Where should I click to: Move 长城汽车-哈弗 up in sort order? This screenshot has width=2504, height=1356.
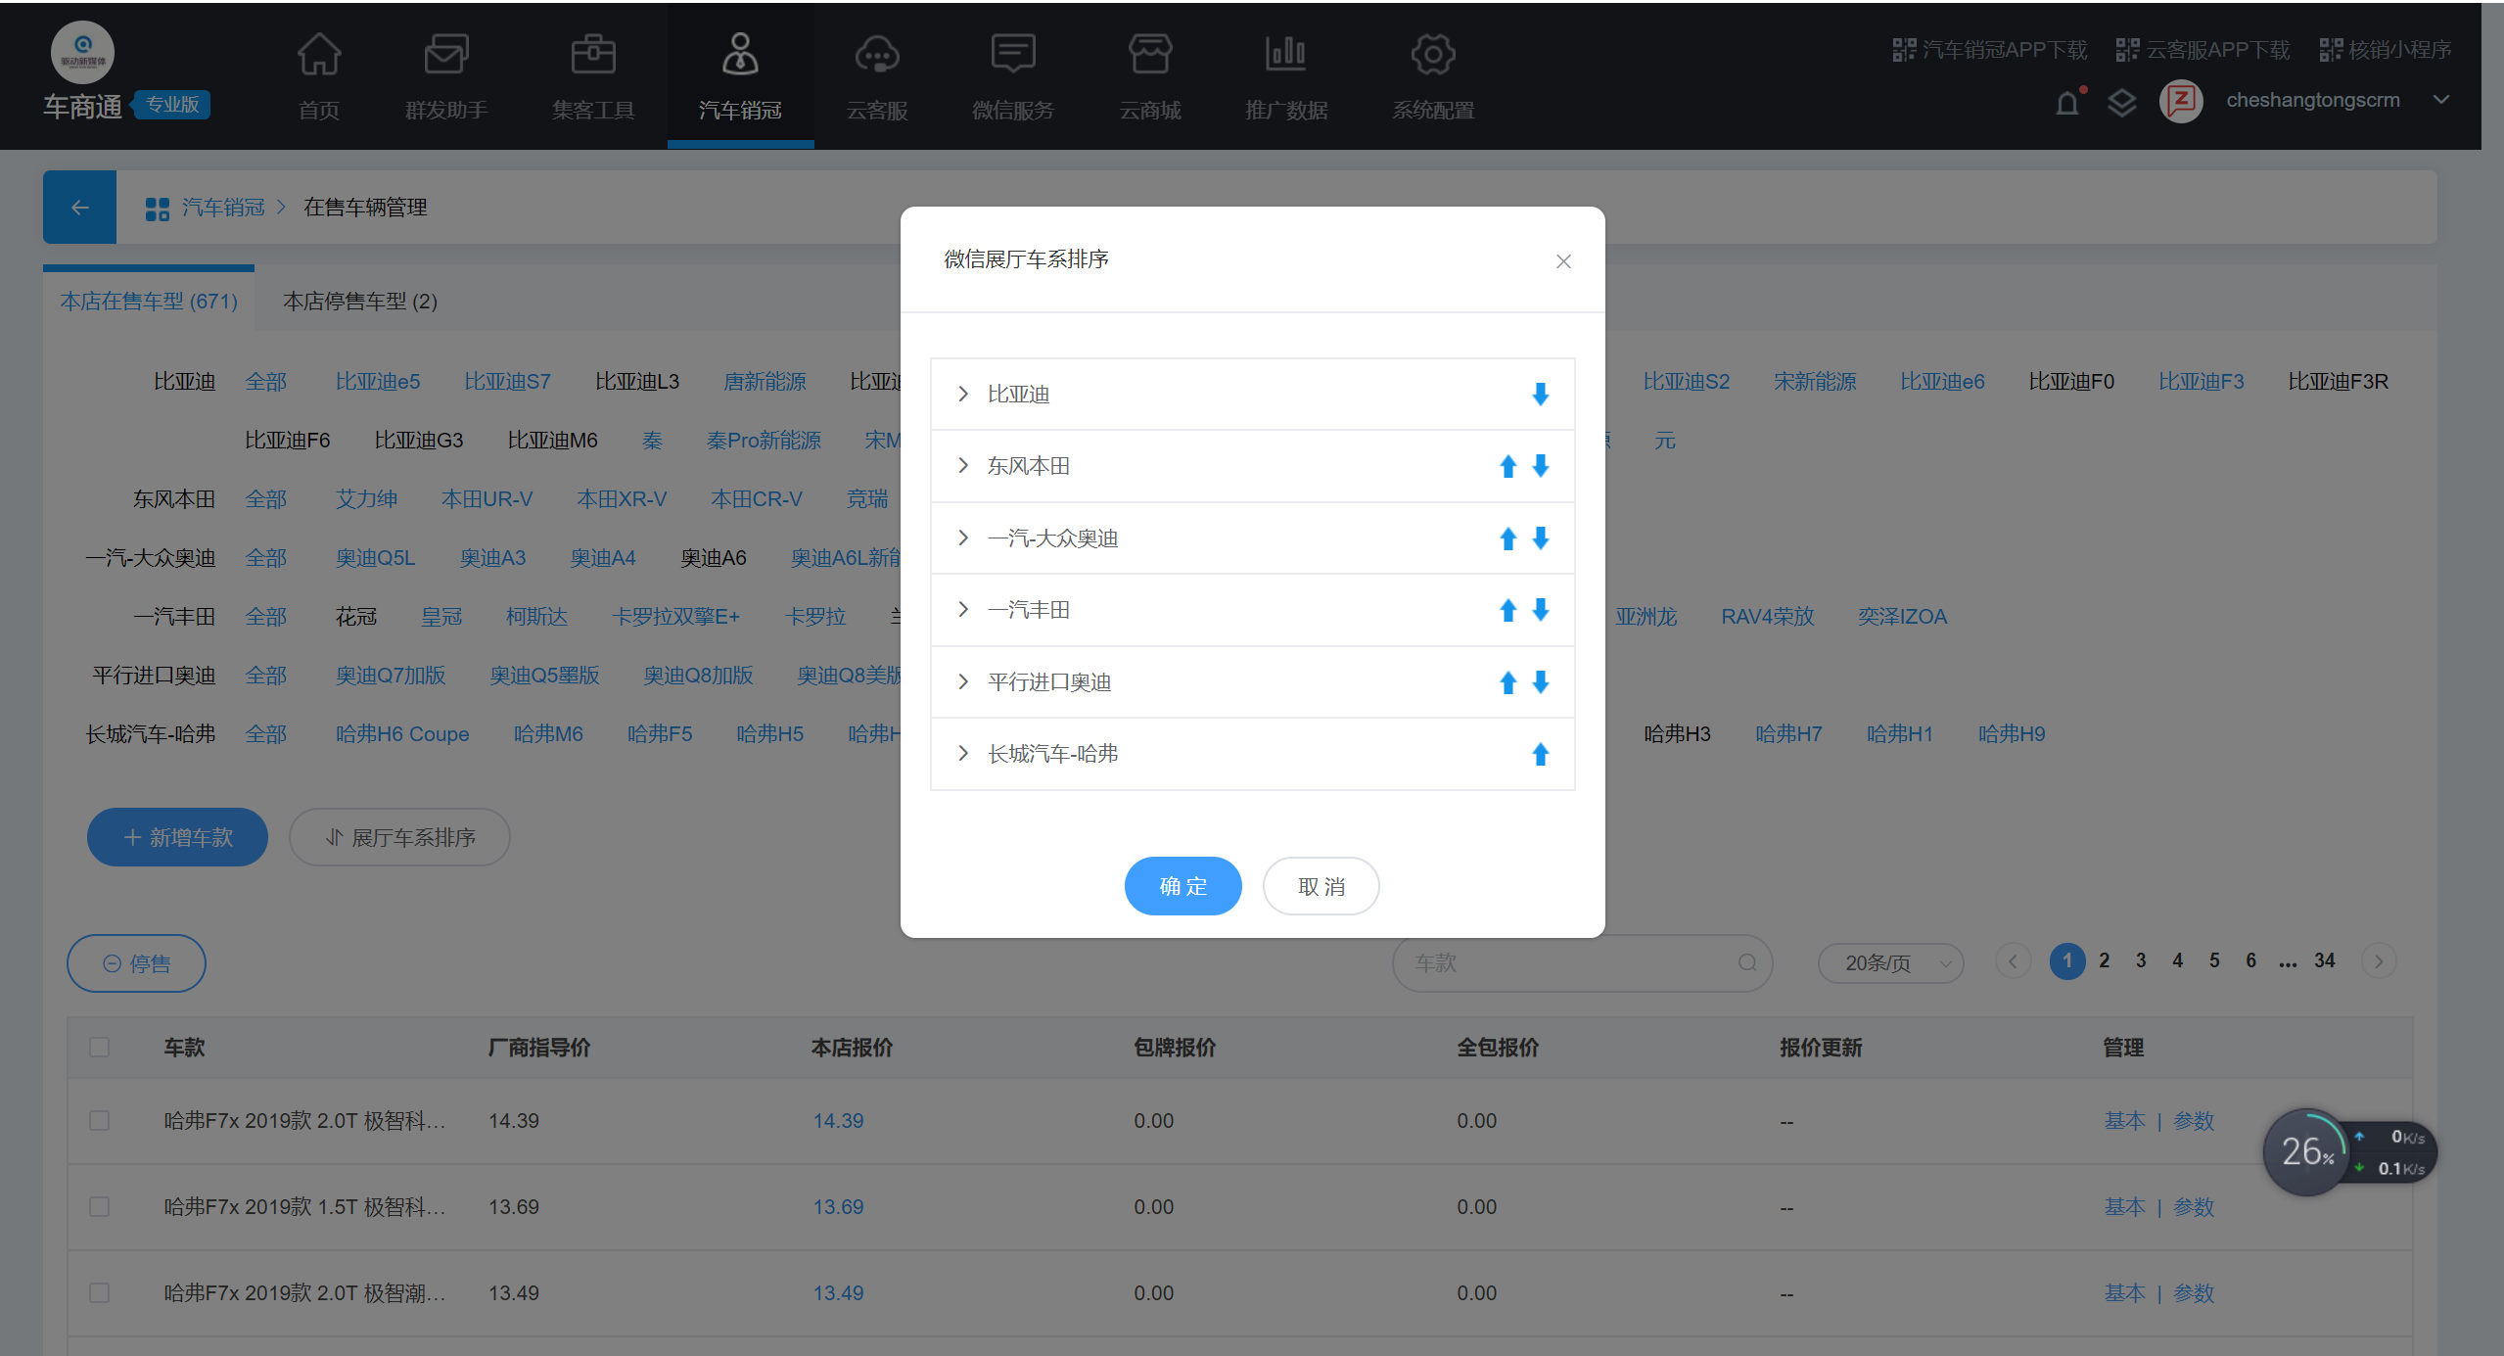(1540, 754)
